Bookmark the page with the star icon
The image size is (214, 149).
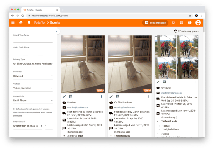pos(190,16)
